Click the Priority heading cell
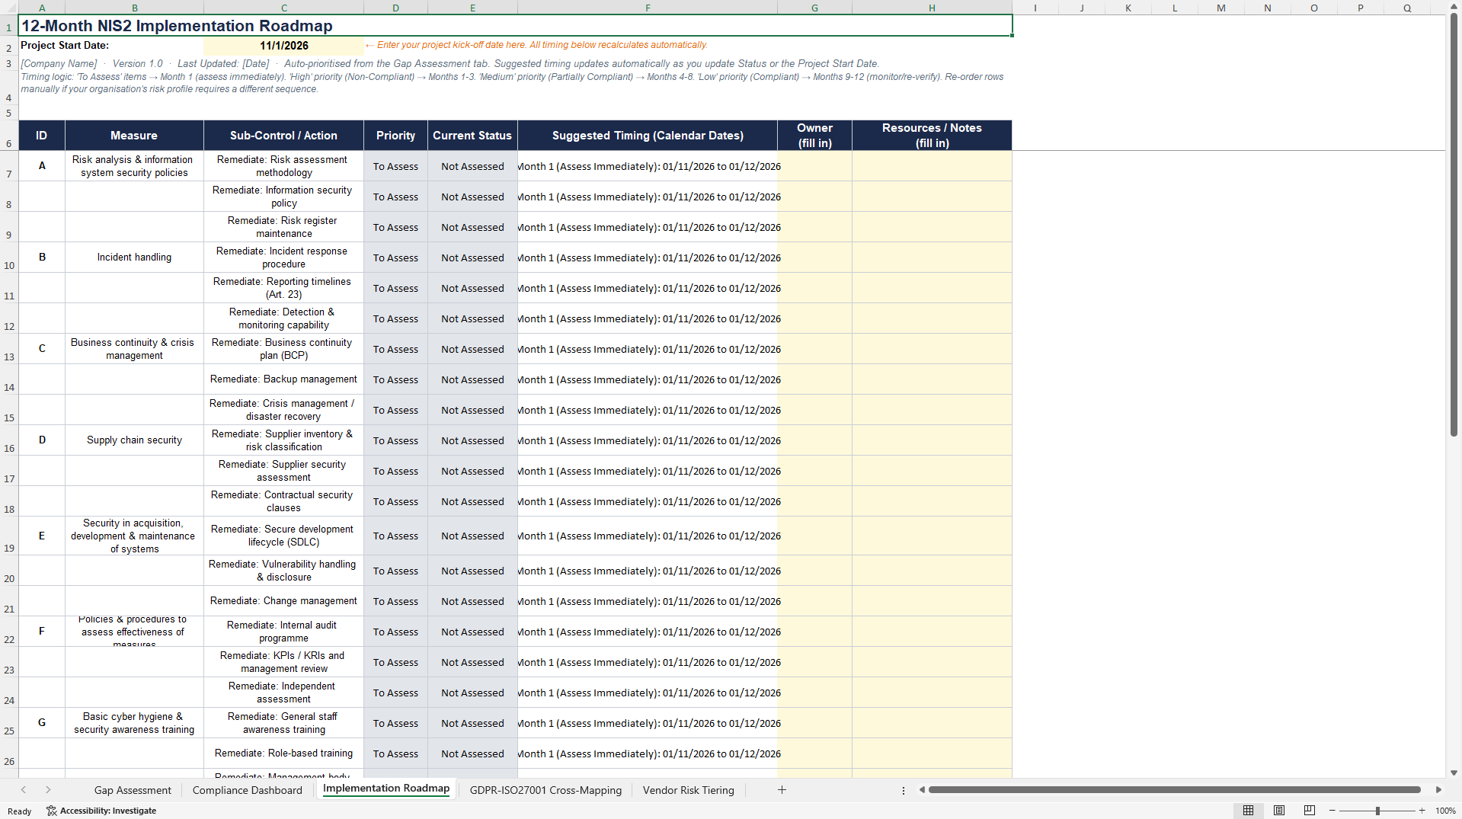The height and width of the screenshot is (819, 1462). coord(395,136)
